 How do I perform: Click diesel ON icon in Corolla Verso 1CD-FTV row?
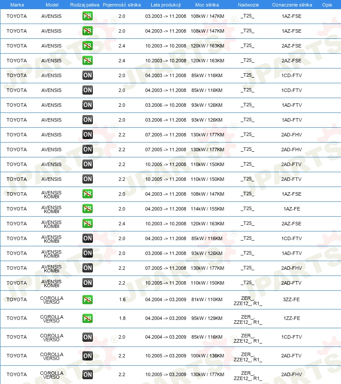88,337
